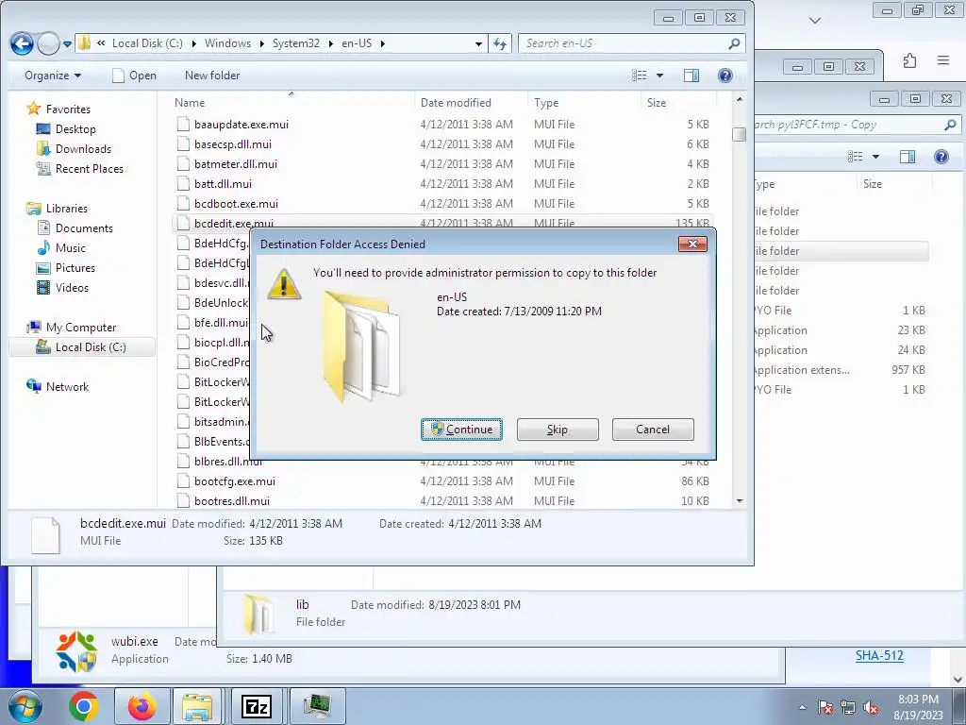Open the monitor tool in the taskbar
This screenshot has width=966, height=725.
point(317,706)
